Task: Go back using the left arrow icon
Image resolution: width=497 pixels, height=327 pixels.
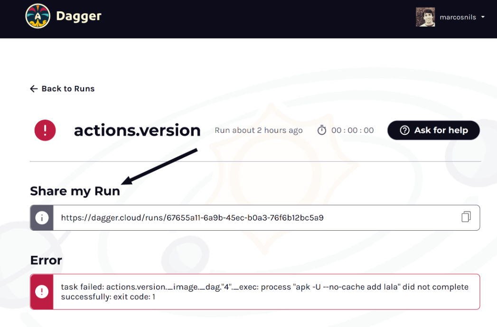Action: click(x=34, y=89)
